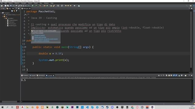Open the Window menu

coord(46,3)
